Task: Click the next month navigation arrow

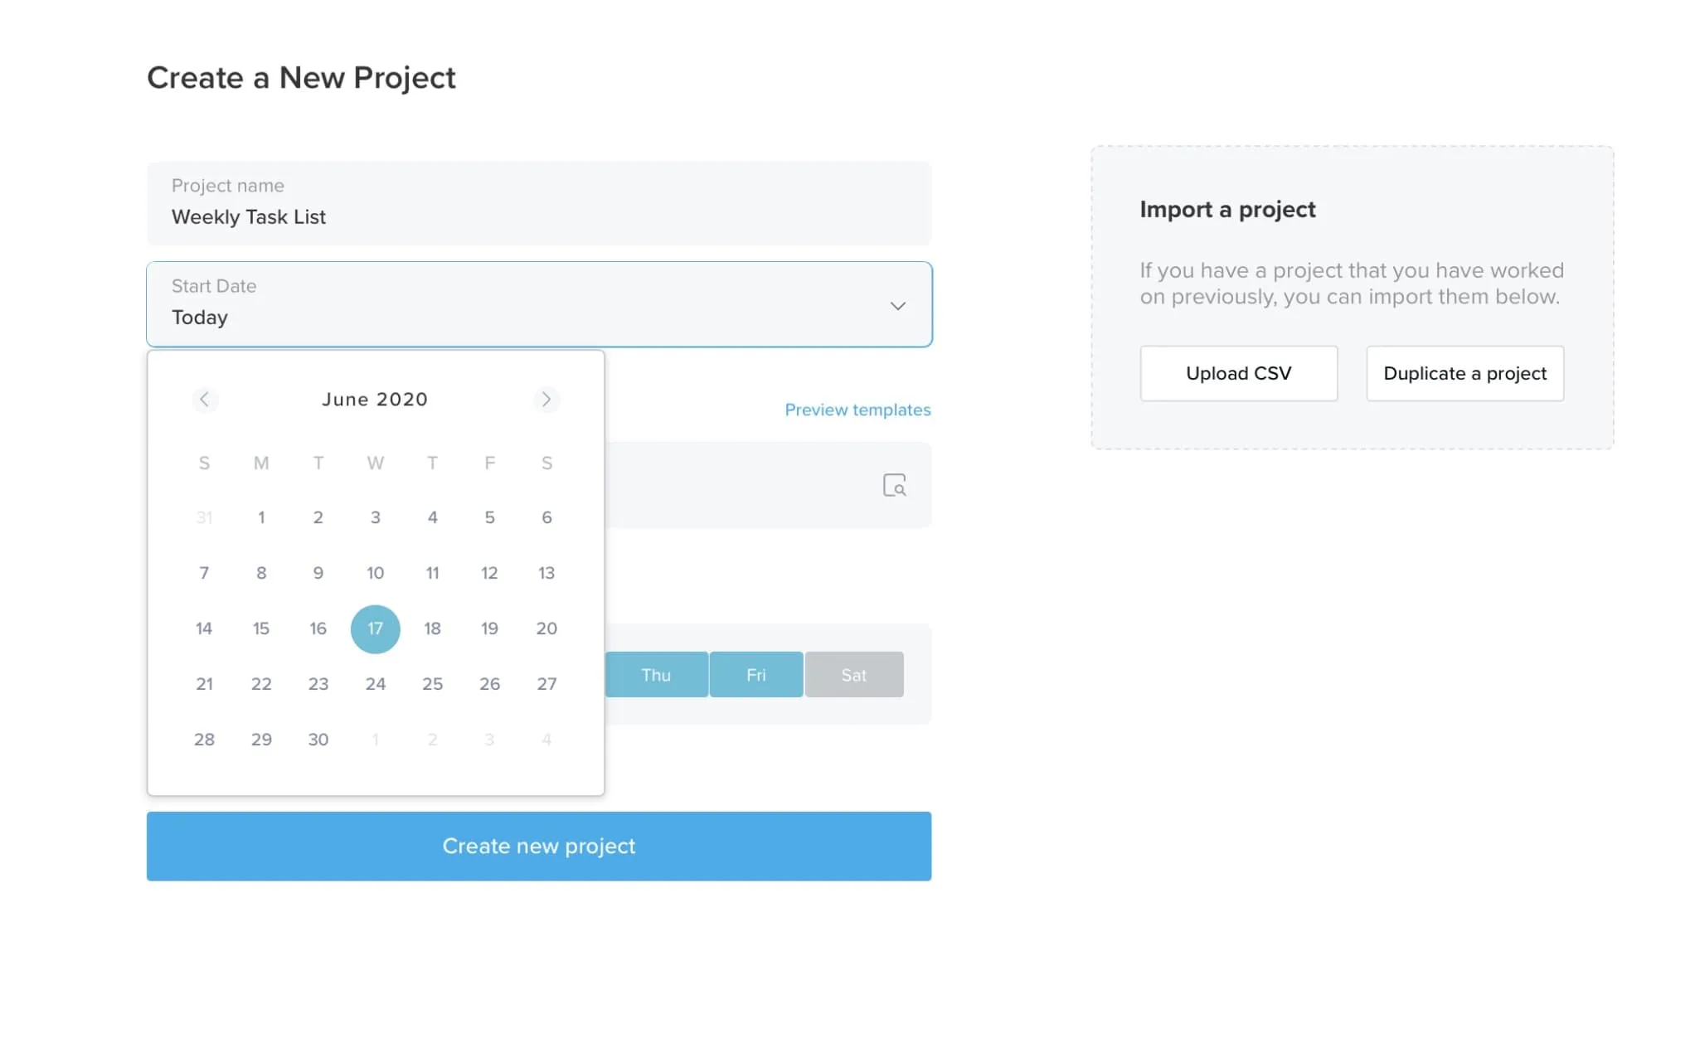Action: (x=546, y=398)
